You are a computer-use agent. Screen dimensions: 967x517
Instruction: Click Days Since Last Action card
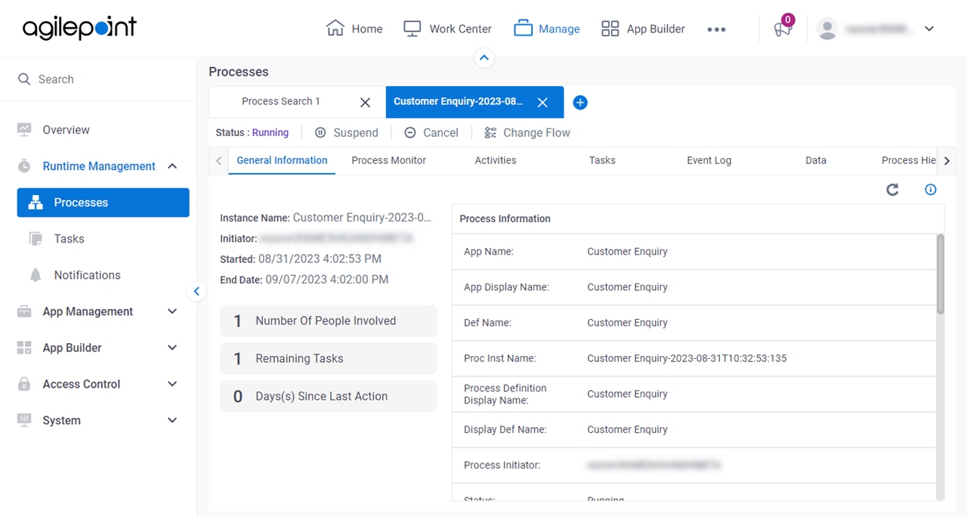pyautogui.click(x=329, y=396)
